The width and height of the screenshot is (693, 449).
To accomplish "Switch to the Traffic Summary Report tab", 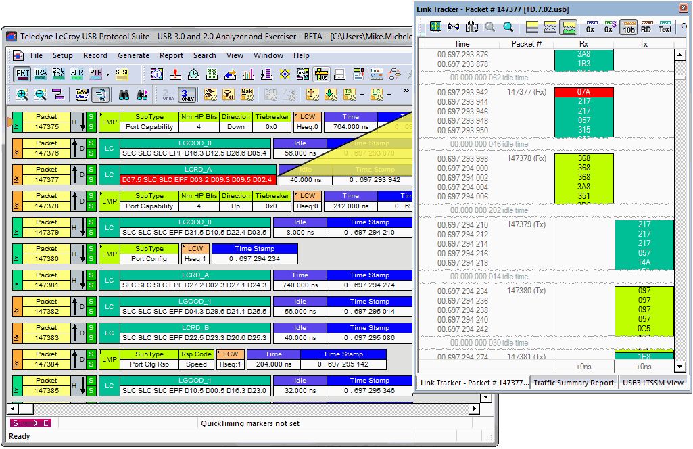I will click(573, 383).
